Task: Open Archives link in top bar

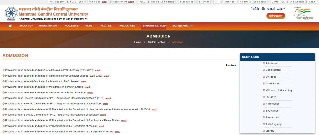Action: pos(229,2)
